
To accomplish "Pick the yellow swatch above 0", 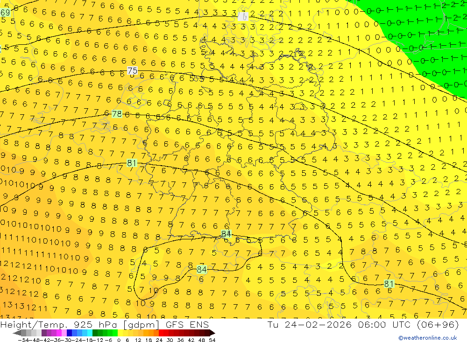I will [x=120, y=333].
